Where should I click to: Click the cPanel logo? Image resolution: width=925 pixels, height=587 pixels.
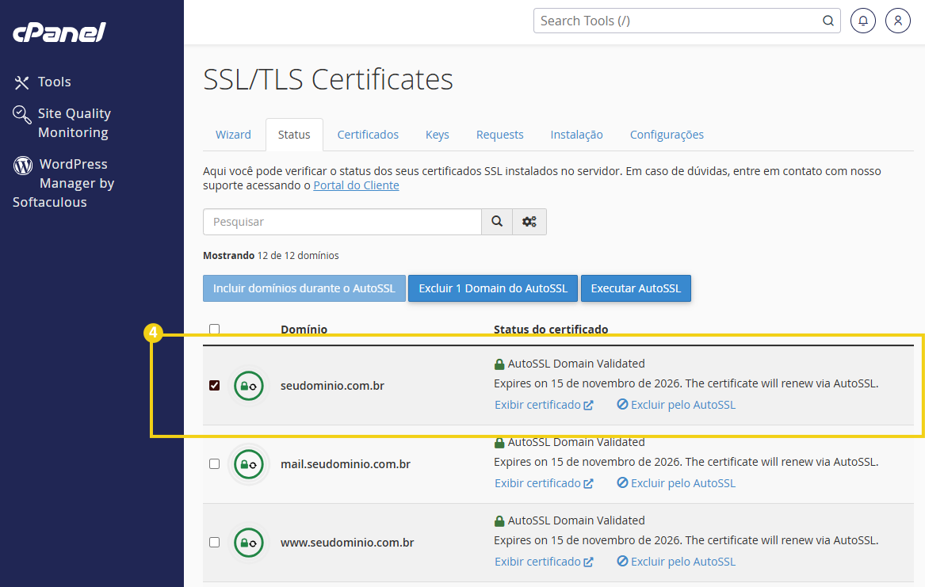pos(59,32)
